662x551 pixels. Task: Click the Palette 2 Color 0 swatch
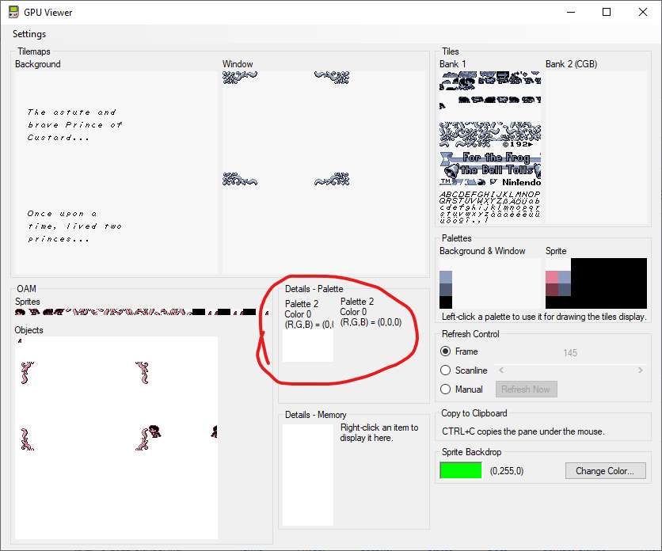(x=307, y=344)
